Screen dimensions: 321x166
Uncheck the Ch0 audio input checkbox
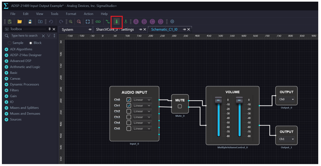point(129,100)
